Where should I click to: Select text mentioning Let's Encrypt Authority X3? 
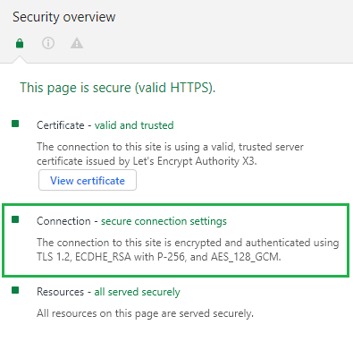[147, 161]
